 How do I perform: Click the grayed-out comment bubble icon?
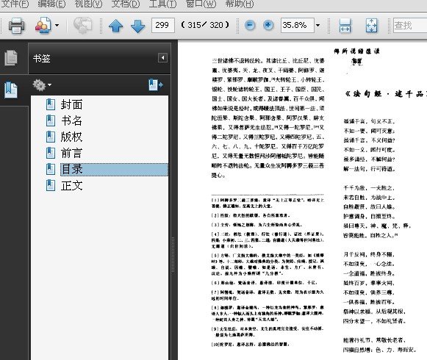pyautogui.click(x=83, y=26)
